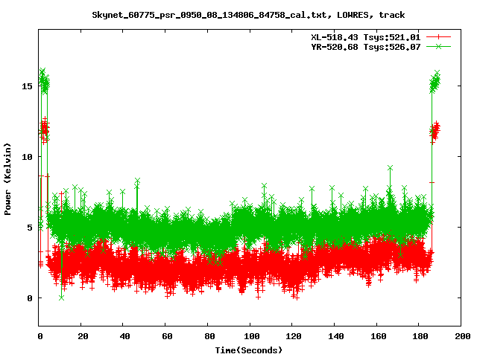Click x-axis tick label 60
Viewport: 477px width, 357px height.
pos(167,336)
